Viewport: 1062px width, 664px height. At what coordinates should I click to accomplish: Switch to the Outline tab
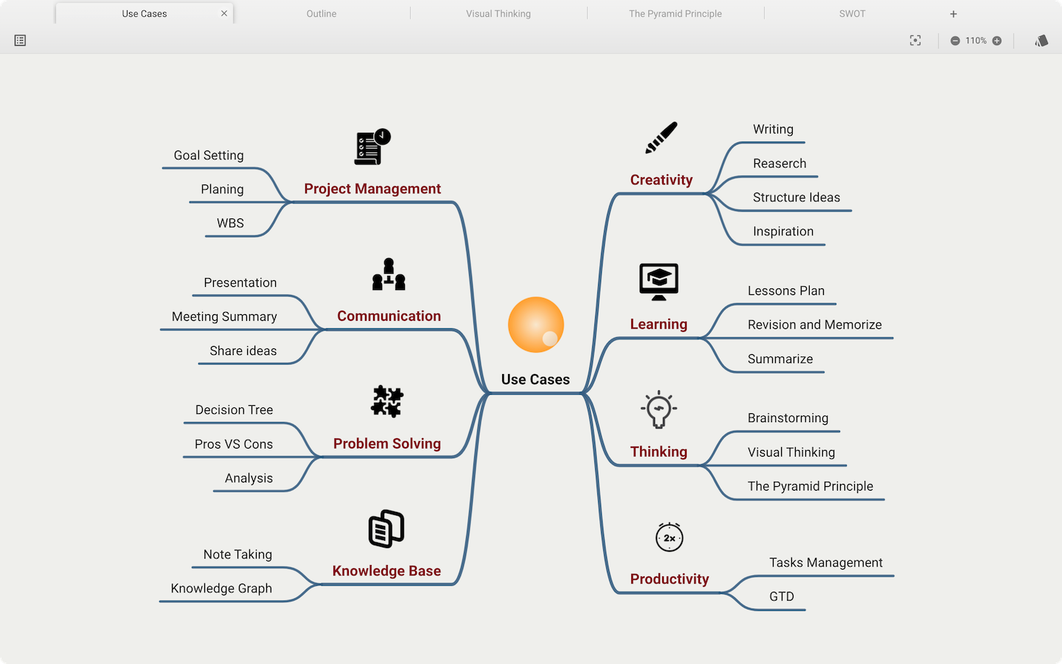pyautogui.click(x=322, y=14)
